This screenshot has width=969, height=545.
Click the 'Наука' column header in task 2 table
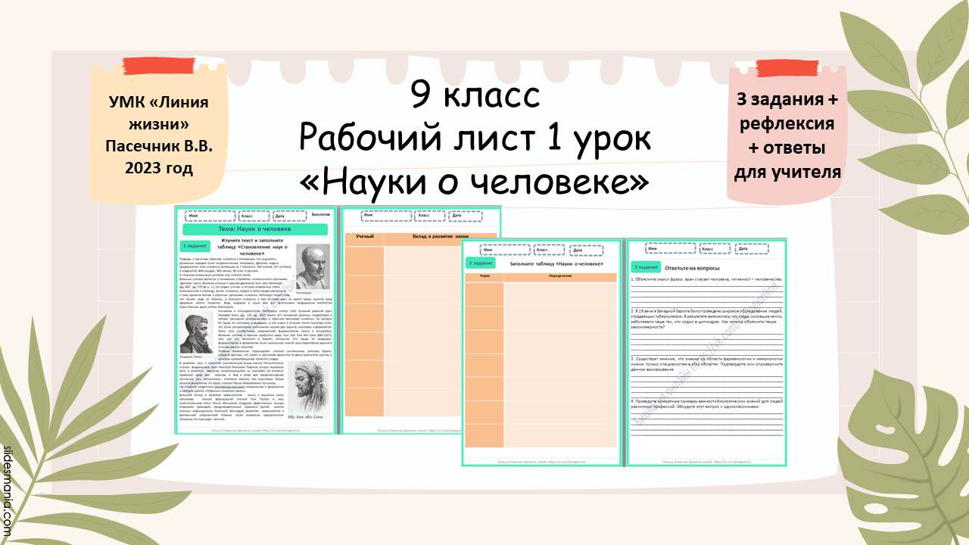[484, 277]
